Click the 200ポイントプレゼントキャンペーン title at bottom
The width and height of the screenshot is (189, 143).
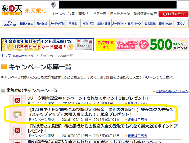tap(94, 141)
